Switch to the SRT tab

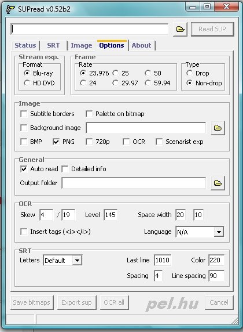53,45
